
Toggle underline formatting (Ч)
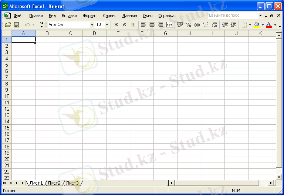[133, 25]
